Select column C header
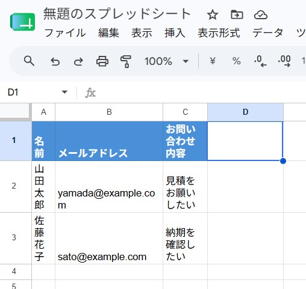Screen dimensions: 306x289 186,112
